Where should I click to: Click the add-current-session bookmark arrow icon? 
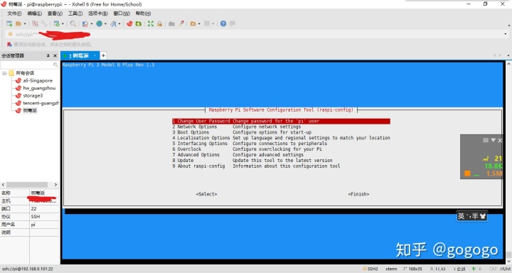(x=9, y=44)
